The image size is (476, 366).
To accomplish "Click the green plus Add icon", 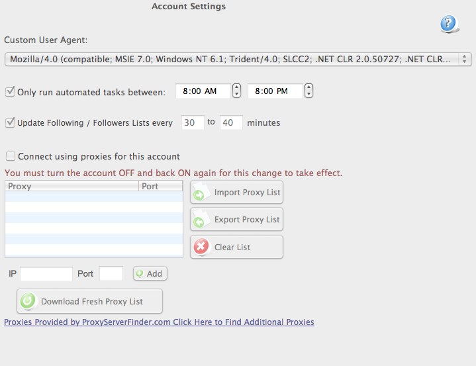I will (x=140, y=273).
